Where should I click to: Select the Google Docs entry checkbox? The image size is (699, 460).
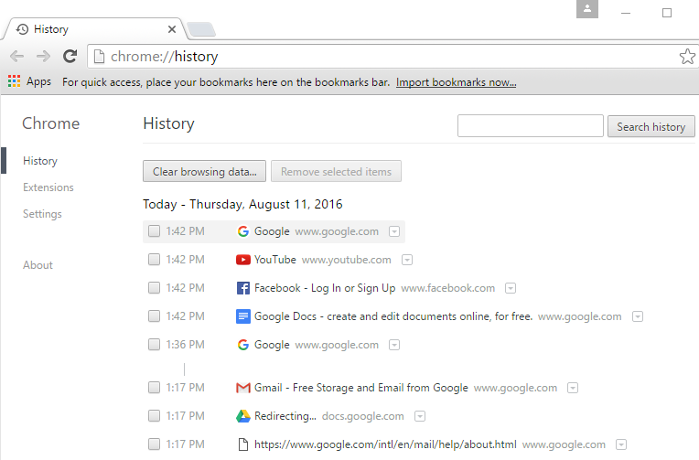(x=154, y=316)
